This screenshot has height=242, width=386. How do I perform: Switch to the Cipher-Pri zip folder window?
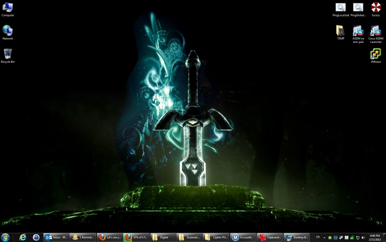(x=216, y=237)
